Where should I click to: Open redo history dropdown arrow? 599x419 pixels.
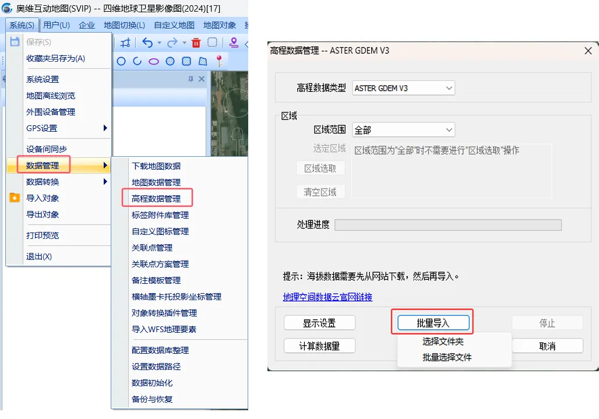pyautogui.click(x=185, y=43)
